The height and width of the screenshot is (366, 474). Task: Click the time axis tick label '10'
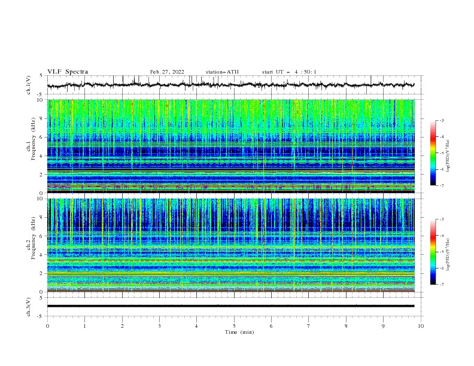click(421, 326)
